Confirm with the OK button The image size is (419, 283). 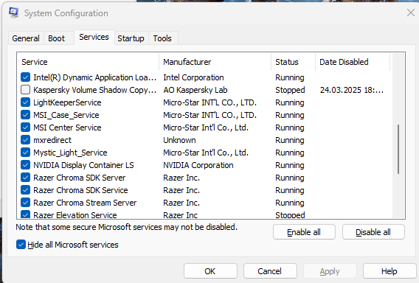210,271
